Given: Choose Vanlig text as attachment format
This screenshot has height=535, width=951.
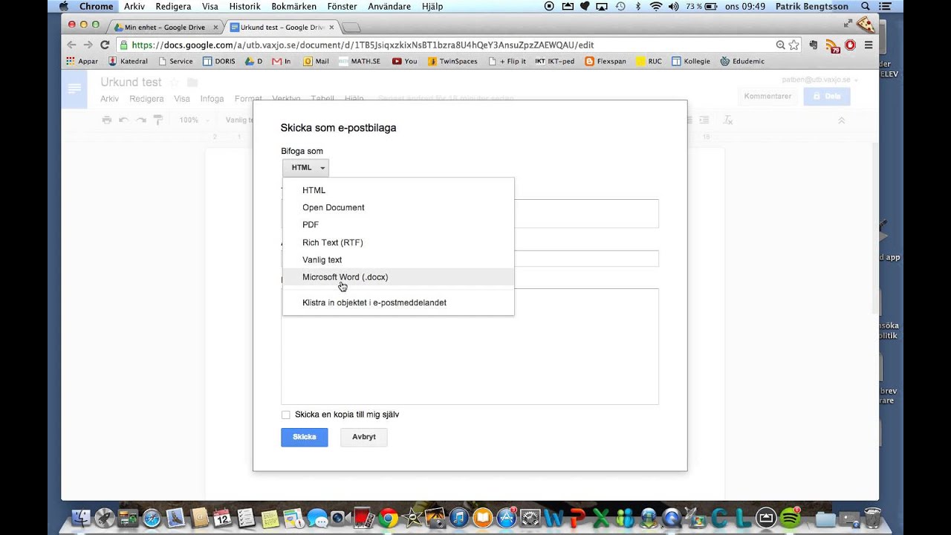Looking at the screenshot, I should (x=398, y=259).
